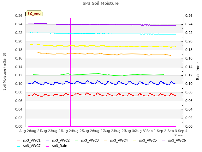Click the green sp3_VWC3 legend swatch
Screen dimensions: 202x152
point(76,141)
